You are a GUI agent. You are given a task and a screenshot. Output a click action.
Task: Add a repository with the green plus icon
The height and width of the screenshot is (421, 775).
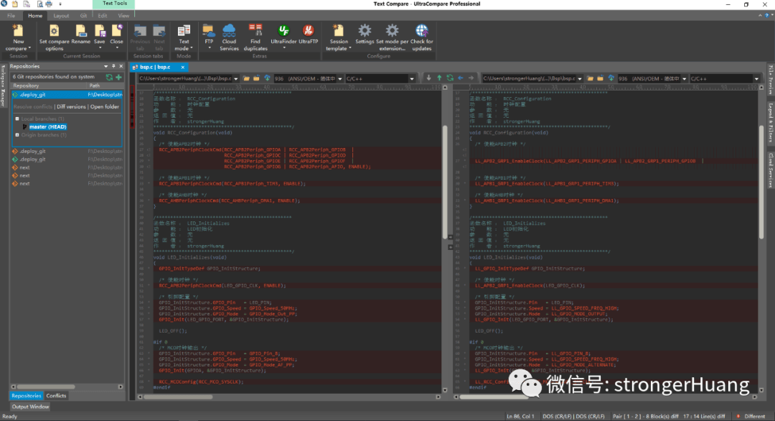(119, 77)
